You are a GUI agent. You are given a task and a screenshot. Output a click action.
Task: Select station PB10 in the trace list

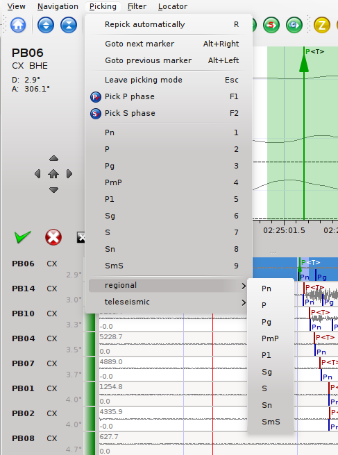23,314
